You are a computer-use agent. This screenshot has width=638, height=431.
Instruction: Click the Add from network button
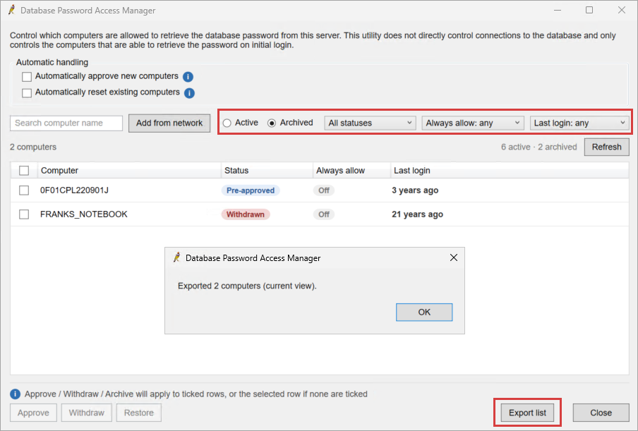pos(169,123)
